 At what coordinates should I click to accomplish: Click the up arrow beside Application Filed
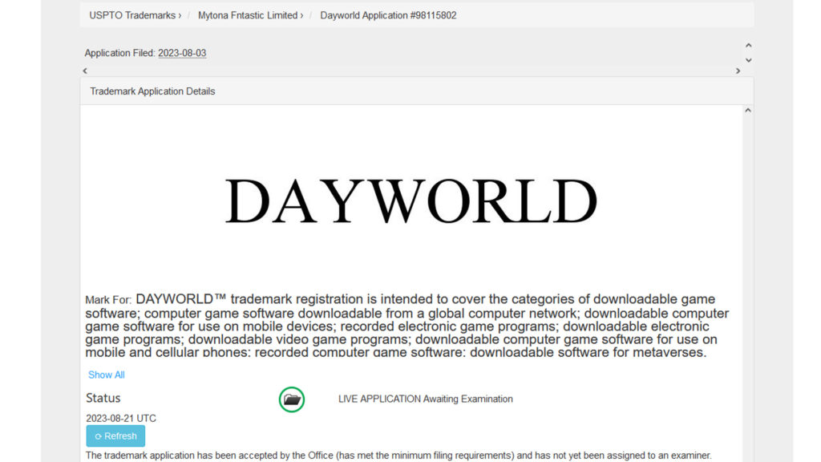click(748, 46)
